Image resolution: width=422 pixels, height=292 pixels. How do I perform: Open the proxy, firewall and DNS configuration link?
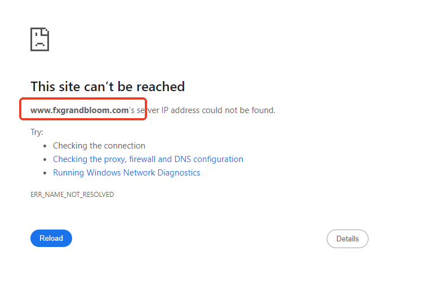click(148, 159)
